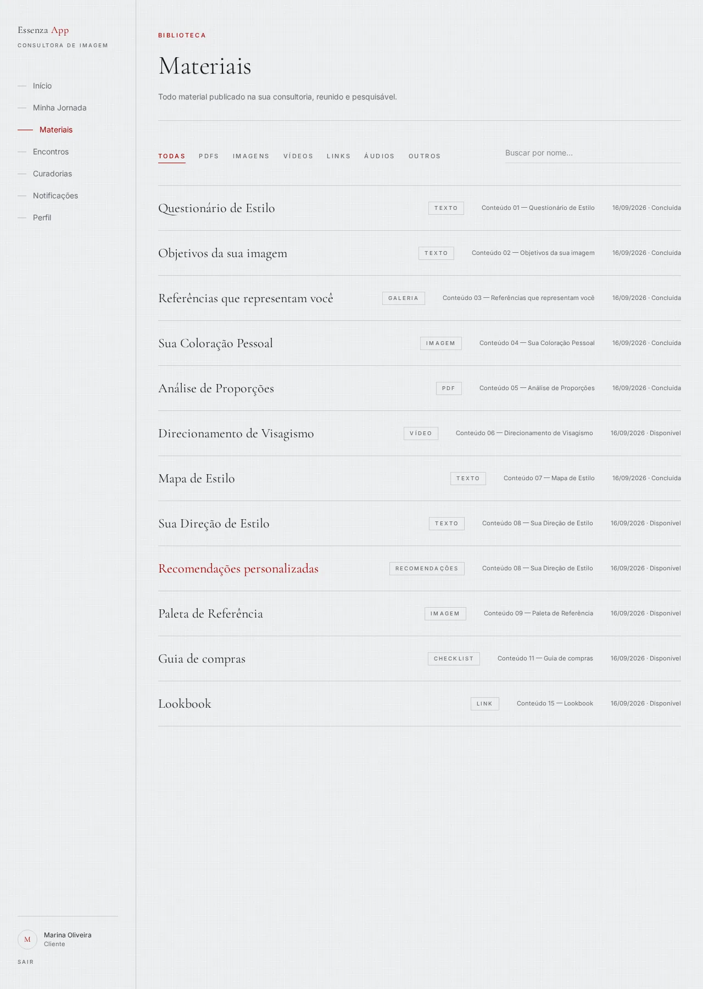Click the Essenza App logo
703x989 pixels.
(43, 30)
